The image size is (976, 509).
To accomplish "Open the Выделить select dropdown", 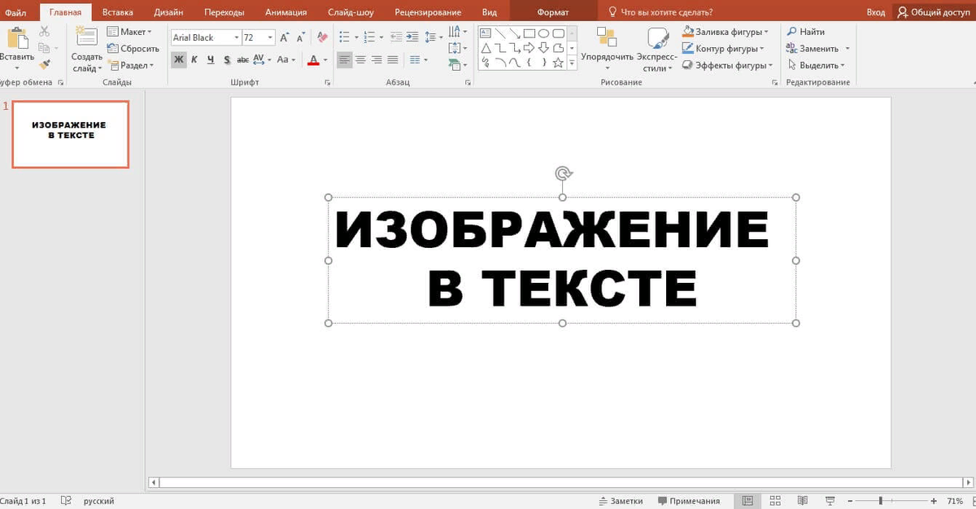I will coord(816,65).
